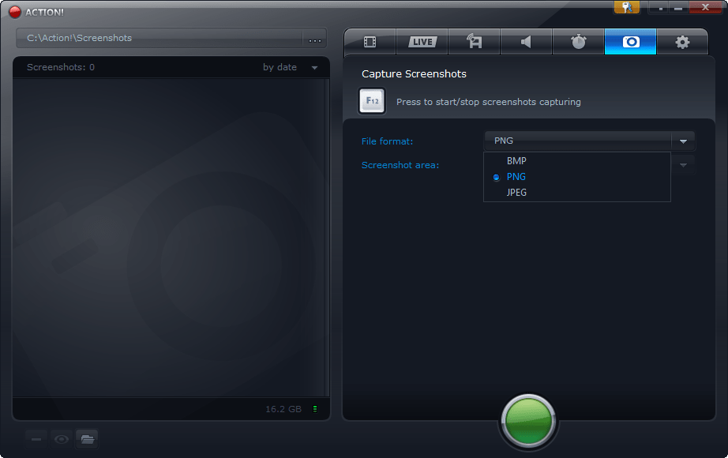Close the Action! window
The width and height of the screenshot is (728, 458).
[x=705, y=7]
